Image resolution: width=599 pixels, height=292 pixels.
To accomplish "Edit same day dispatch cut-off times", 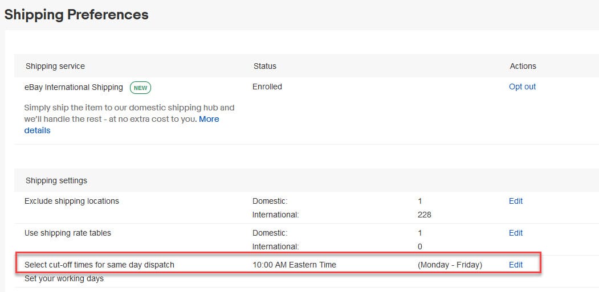I will (x=515, y=265).
